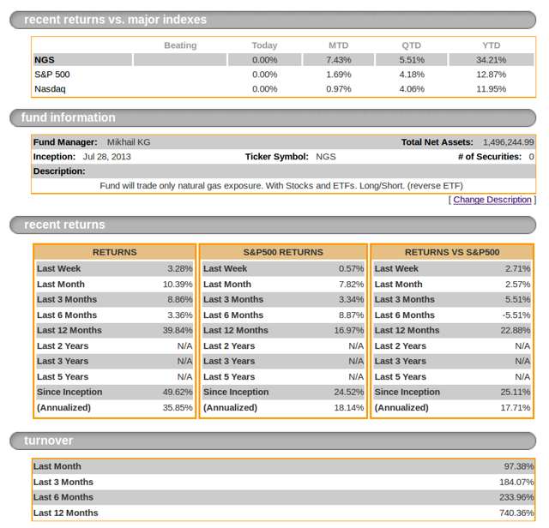Click Nasdaq QTD value 4.06%
The width and height of the screenshot is (549, 528).
point(412,89)
